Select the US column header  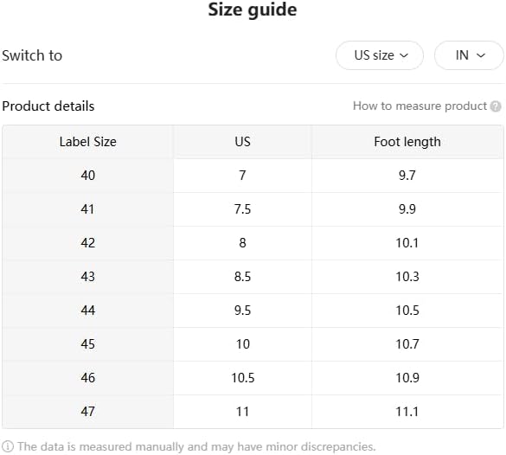click(242, 142)
